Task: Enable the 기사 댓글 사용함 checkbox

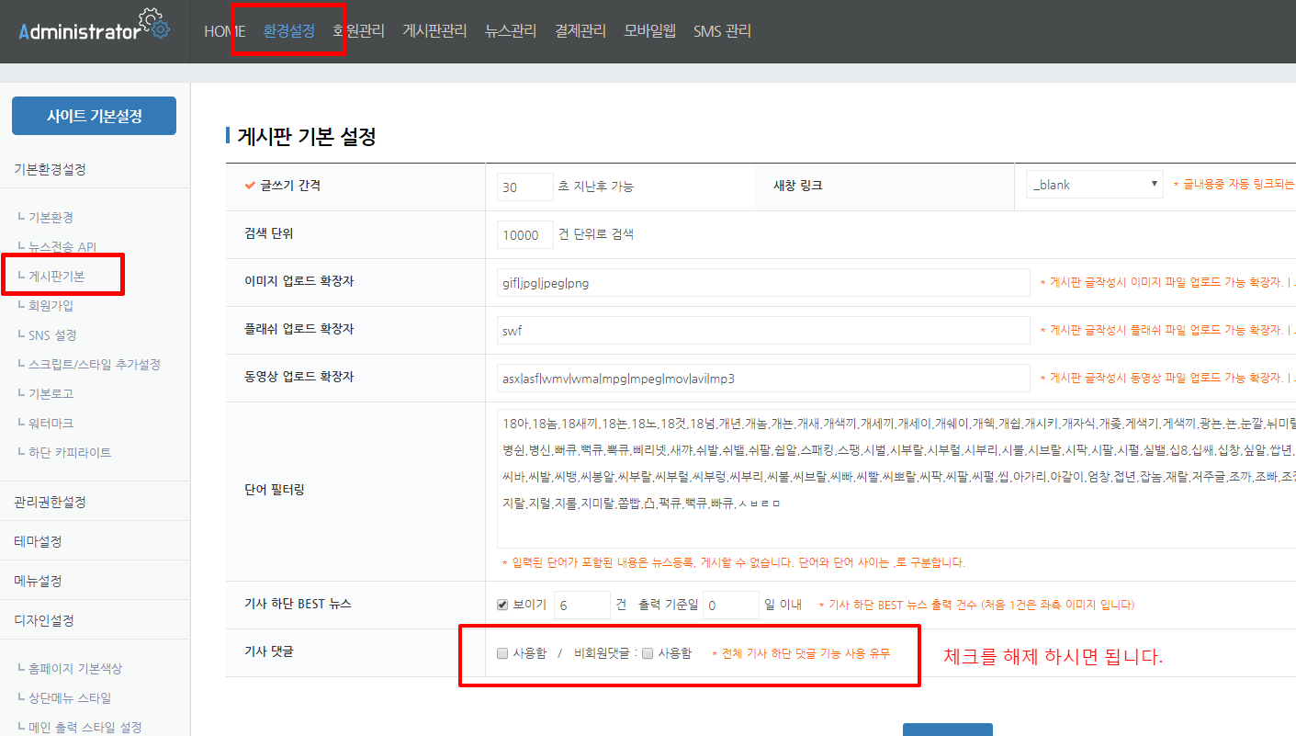Action: click(x=502, y=653)
